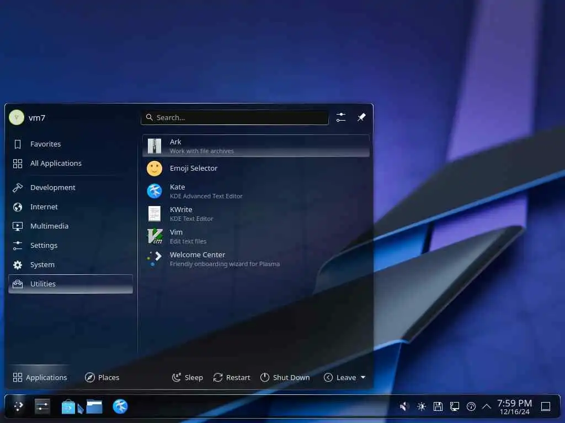Click the vm7 username label
The width and height of the screenshot is (565, 423).
pos(37,118)
